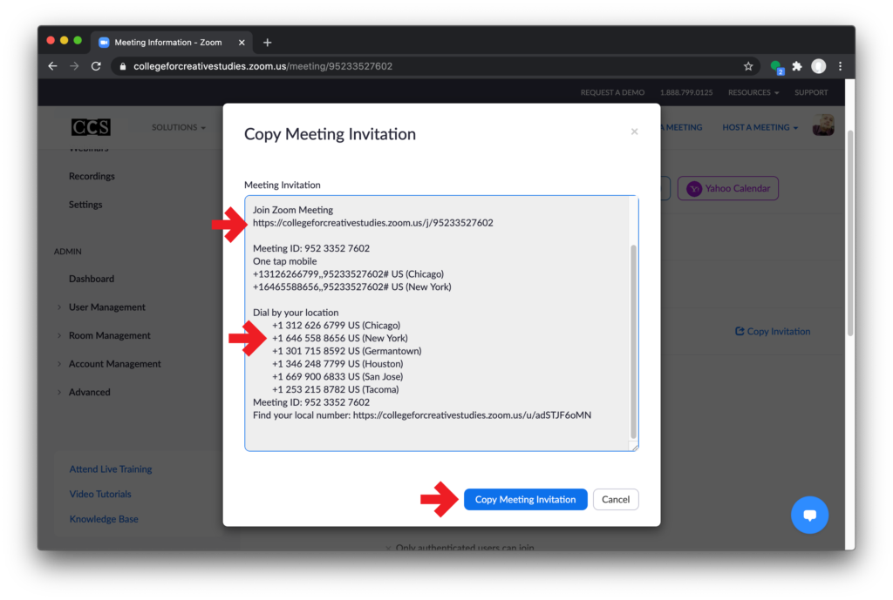893x600 pixels.
Task: Open the Knowledge Base link
Action: [x=104, y=518]
